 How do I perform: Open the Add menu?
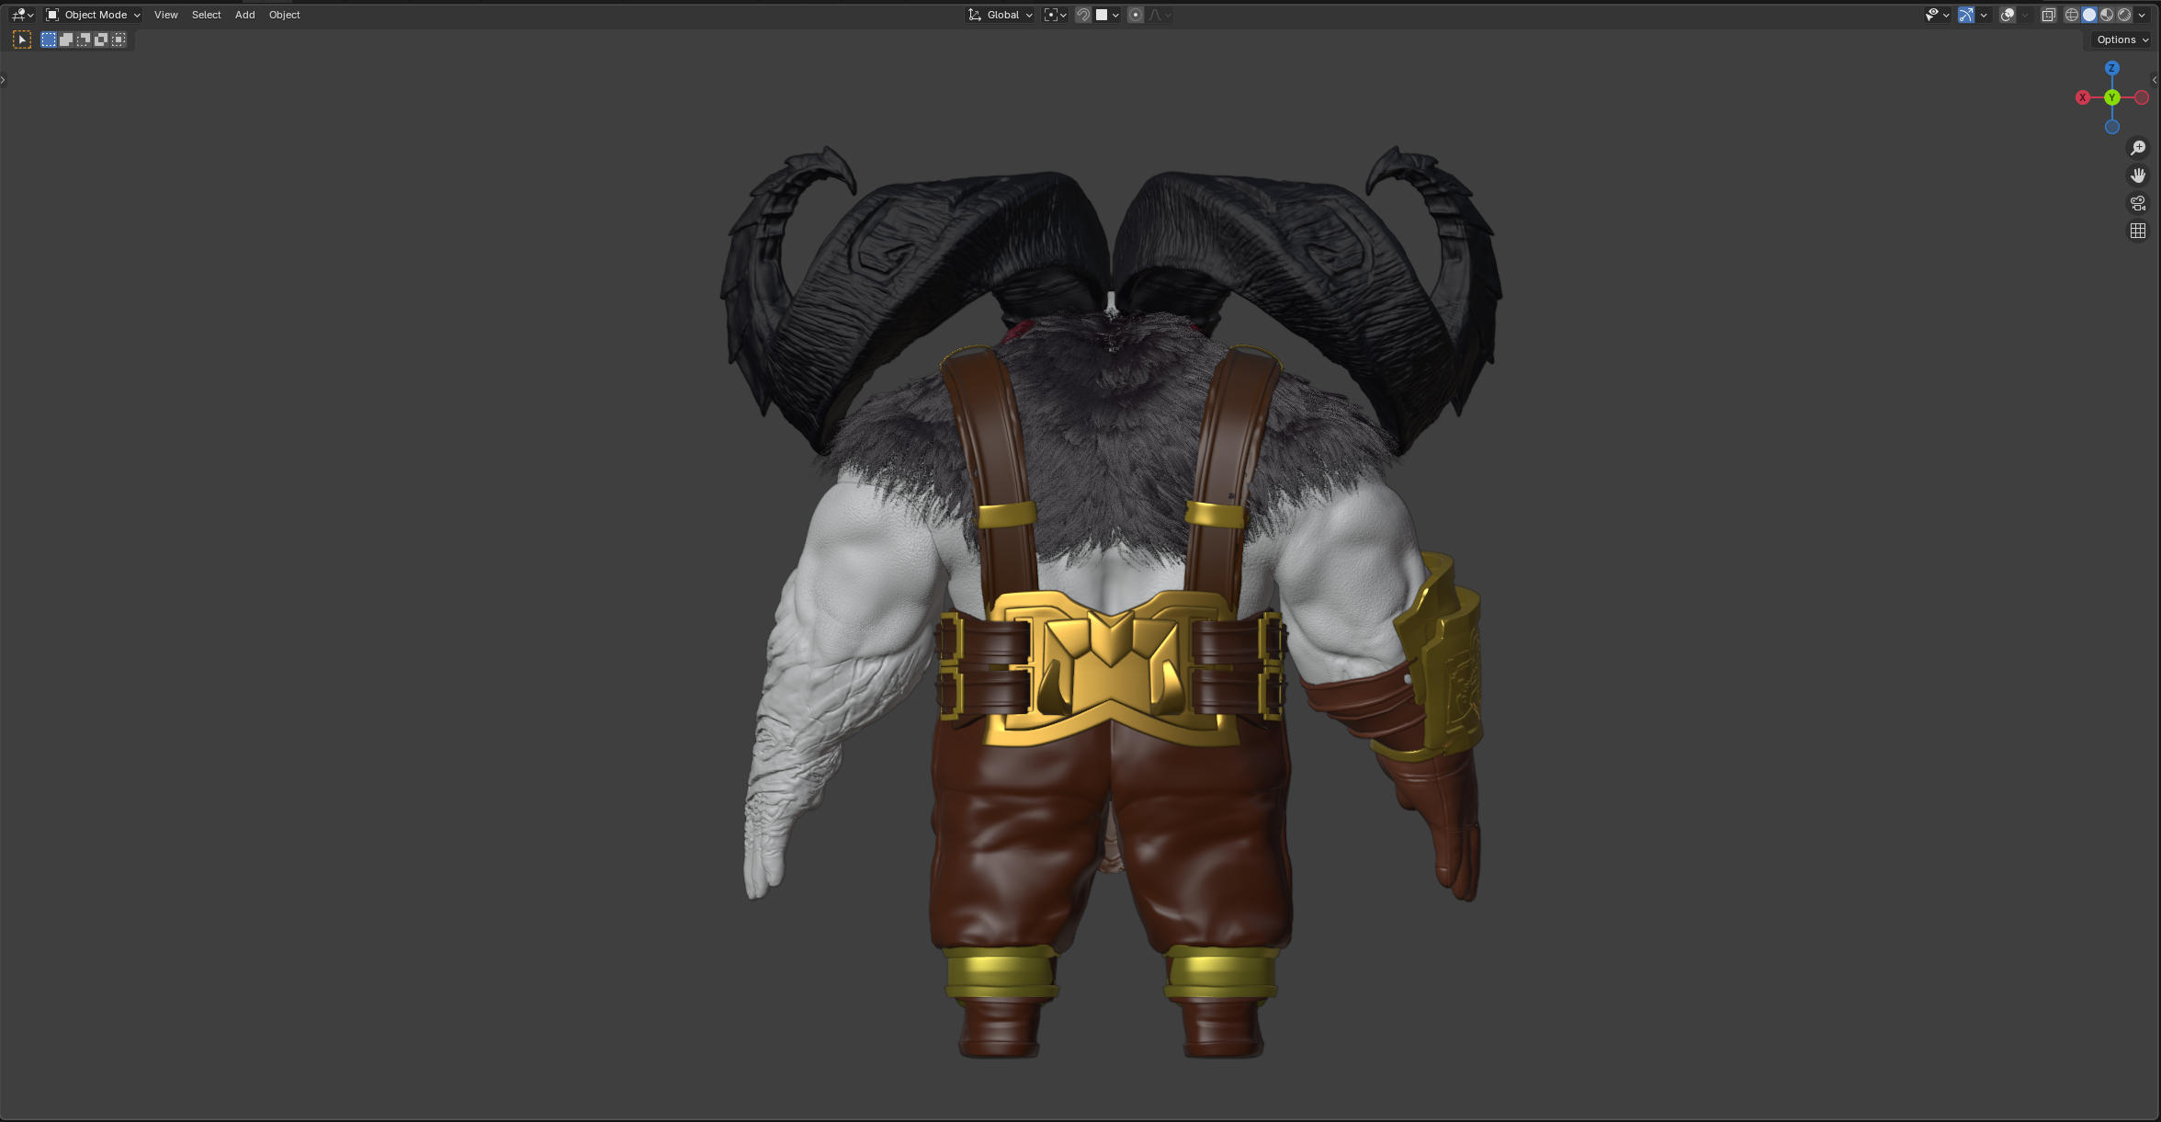(244, 15)
